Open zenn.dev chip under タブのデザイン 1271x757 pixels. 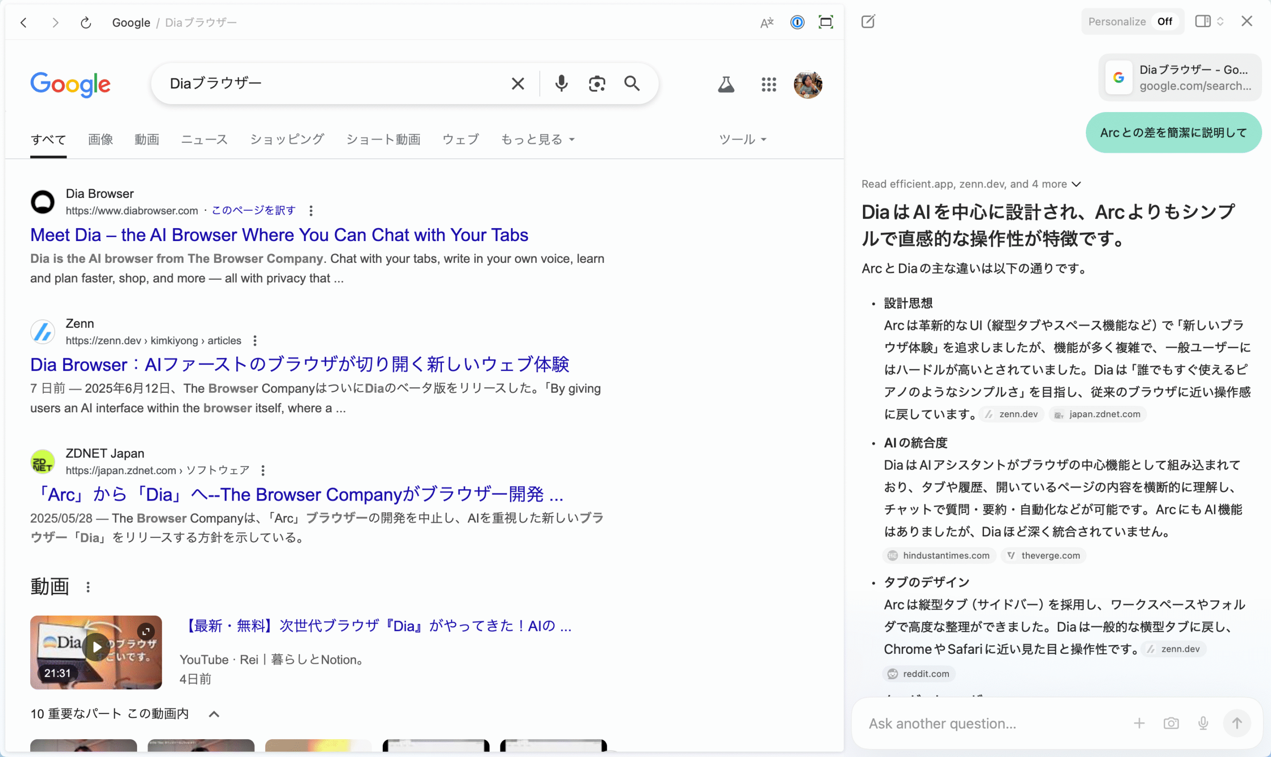click(x=1173, y=649)
